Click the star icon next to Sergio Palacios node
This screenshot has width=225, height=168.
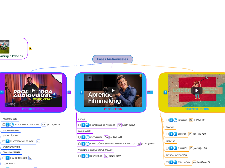(30, 49)
